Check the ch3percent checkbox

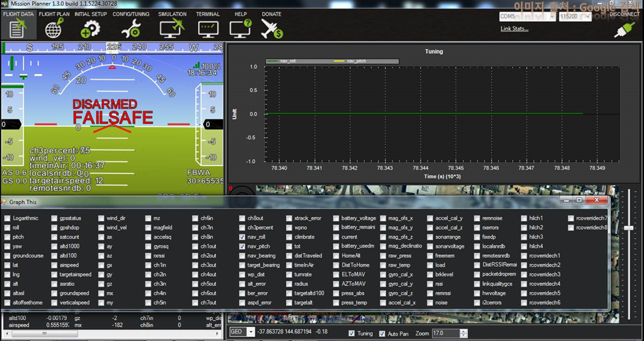tap(242, 227)
